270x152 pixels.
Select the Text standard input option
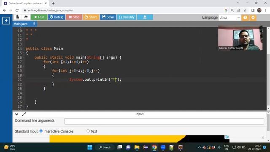coord(88,131)
